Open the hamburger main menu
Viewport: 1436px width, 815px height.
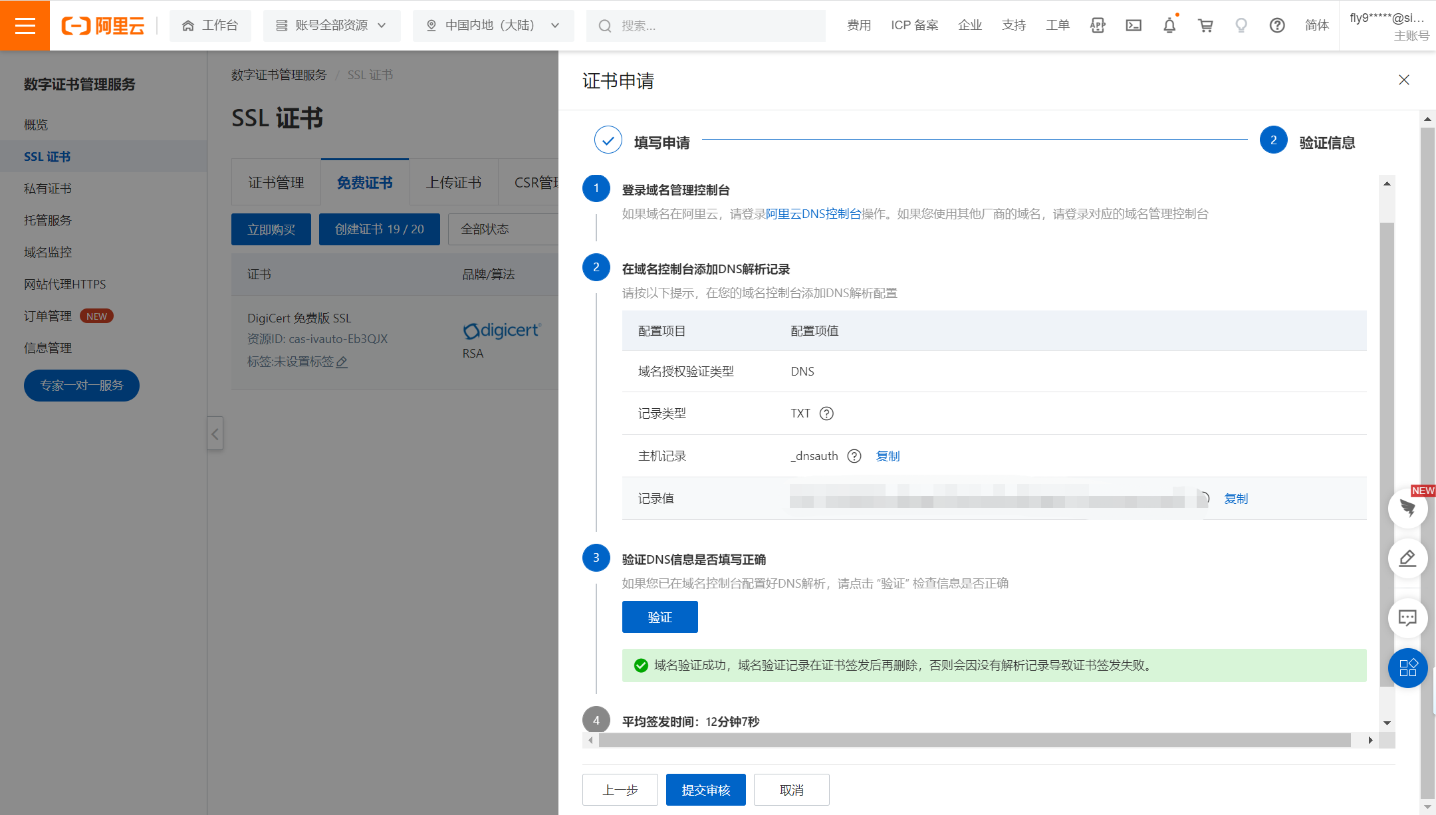25,25
